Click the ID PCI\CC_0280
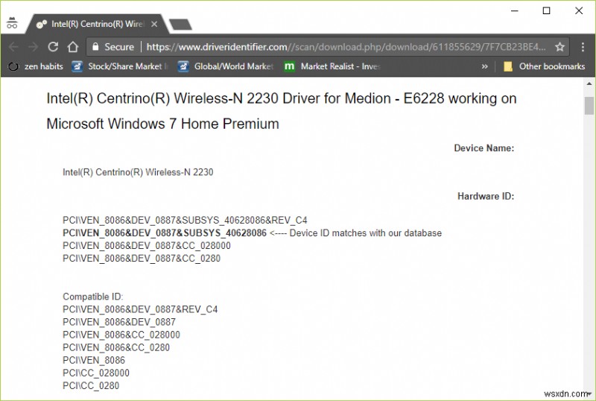This screenshot has height=401, width=596. 91,386
